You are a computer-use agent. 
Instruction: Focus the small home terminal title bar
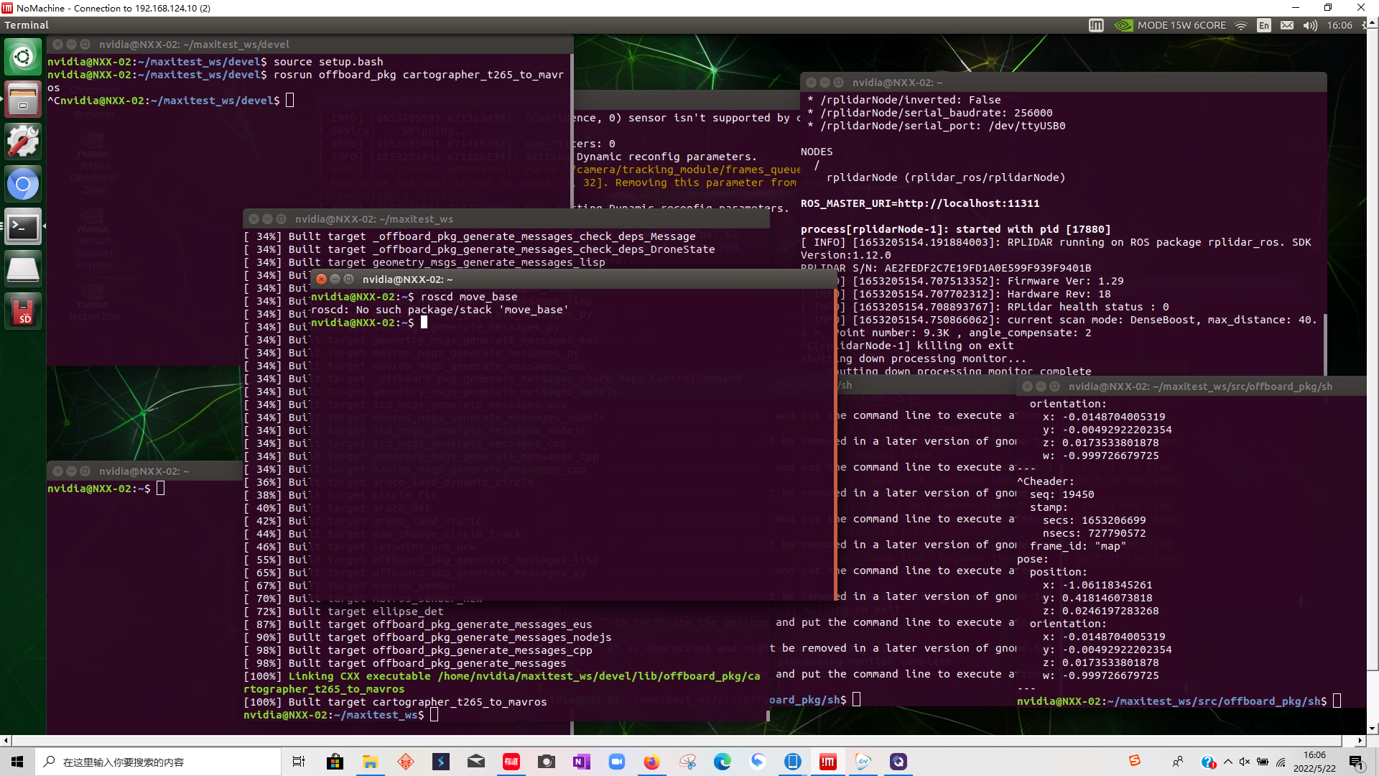coord(144,471)
